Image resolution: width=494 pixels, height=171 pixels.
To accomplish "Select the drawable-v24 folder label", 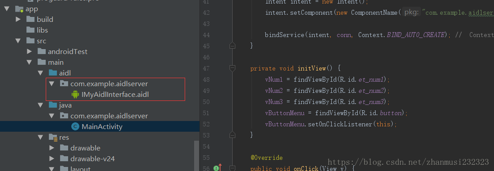I will click(92, 159).
